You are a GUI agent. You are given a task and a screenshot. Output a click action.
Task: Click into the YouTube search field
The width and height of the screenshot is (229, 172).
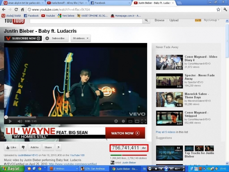click(86, 21)
